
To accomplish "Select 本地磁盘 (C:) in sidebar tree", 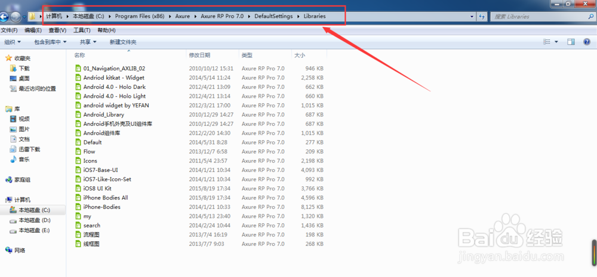I will click(34, 210).
